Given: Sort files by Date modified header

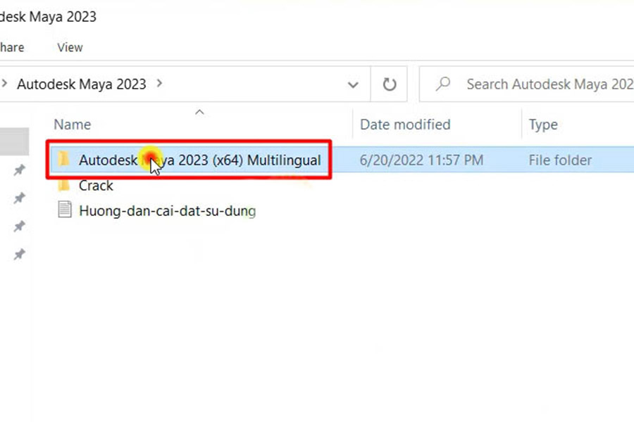Looking at the screenshot, I should tap(405, 124).
